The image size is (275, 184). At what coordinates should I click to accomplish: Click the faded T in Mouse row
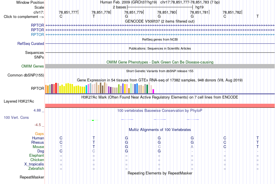(61, 147)
